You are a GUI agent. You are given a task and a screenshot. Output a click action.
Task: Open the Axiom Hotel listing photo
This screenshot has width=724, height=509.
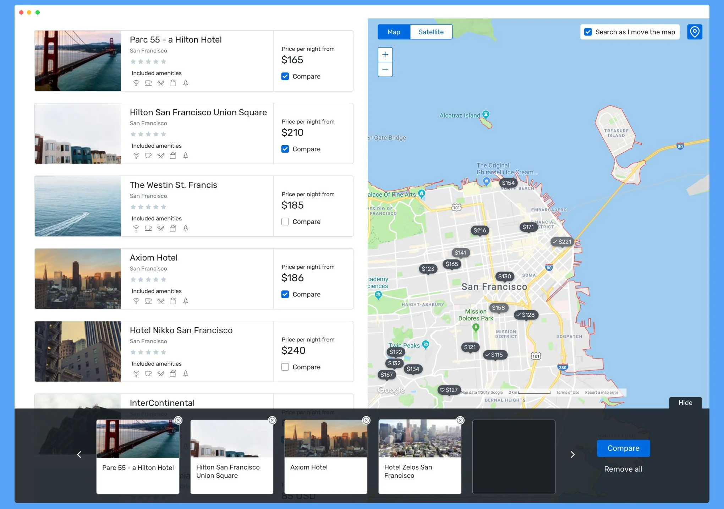(x=78, y=279)
